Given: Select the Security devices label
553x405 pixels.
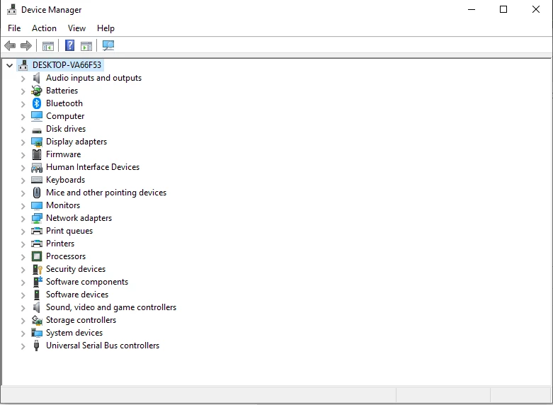Looking at the screenshot, I should point(76,269).
